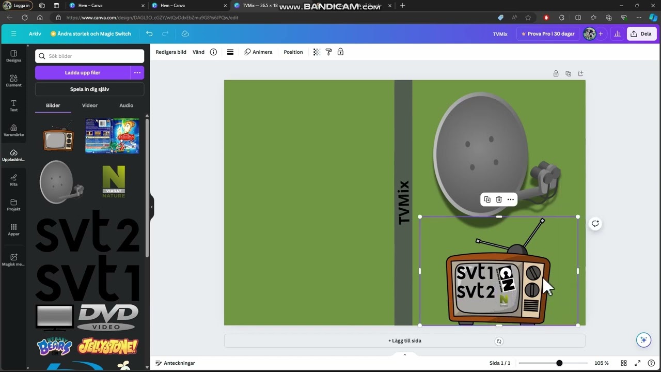Click add page icon above canvas
This screenshot has height=372, width=661.
pyautogui.click(x=580, y=74)
